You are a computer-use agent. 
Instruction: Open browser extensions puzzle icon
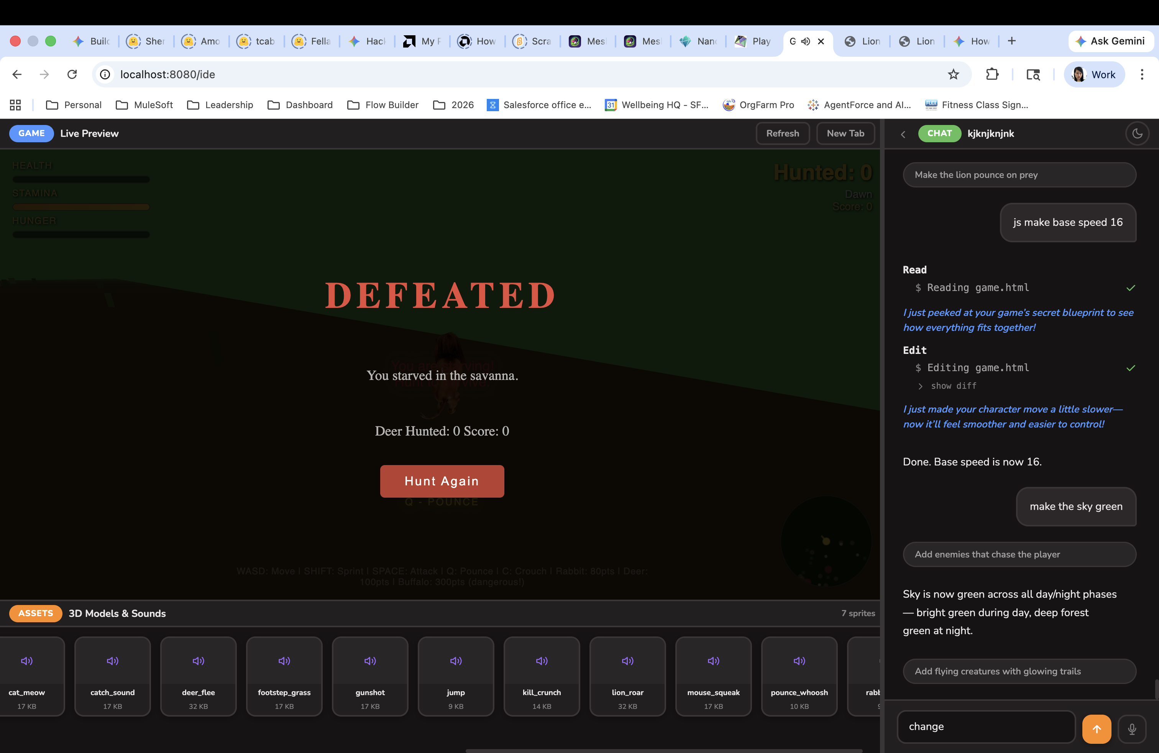coord(992,74)
